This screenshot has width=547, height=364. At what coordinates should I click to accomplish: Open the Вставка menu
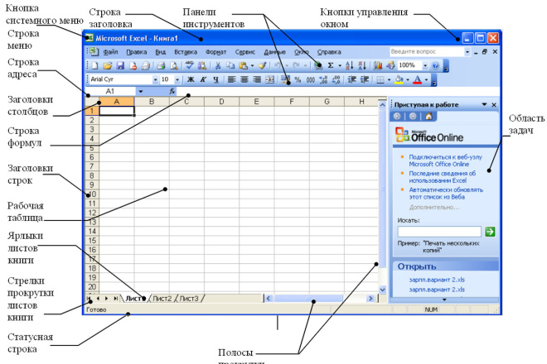186,52
